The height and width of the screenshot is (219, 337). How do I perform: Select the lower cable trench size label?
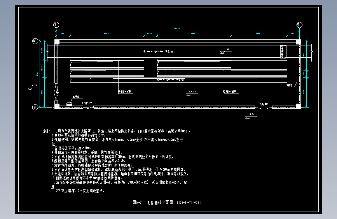pos(170,79)
